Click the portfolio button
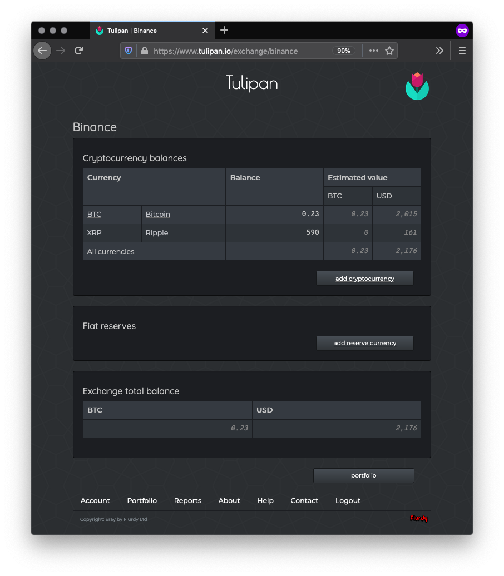This screenshot has height=576, width=504. 364,475
